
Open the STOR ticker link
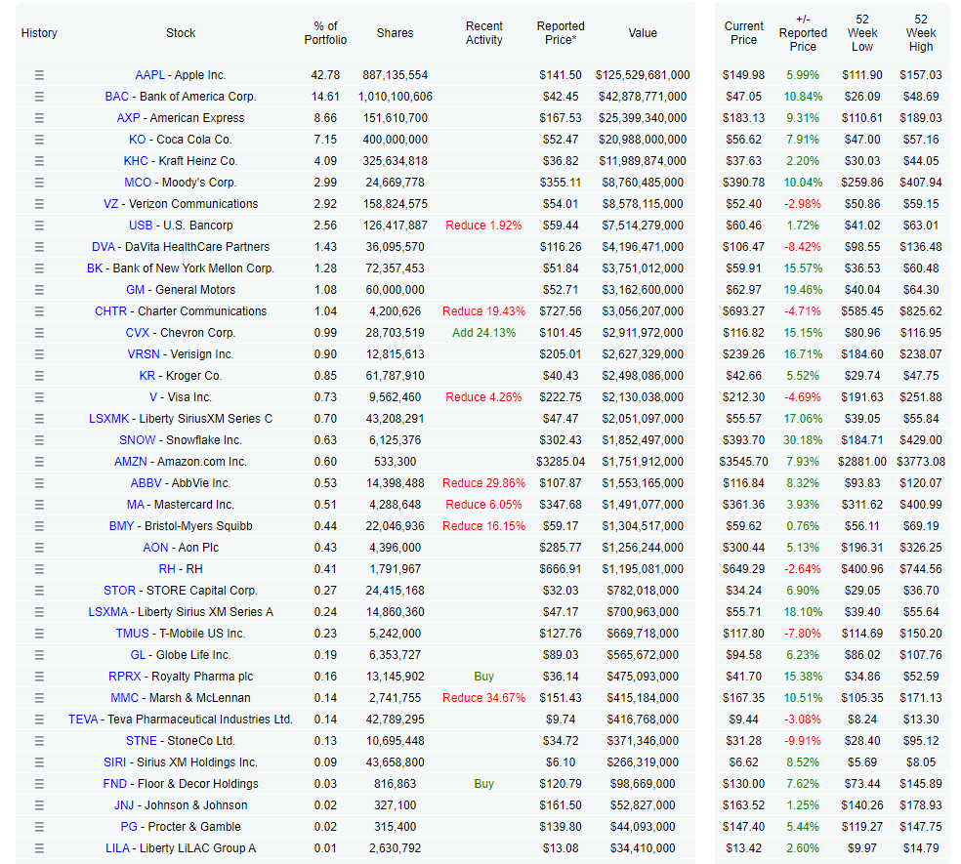[x=119, y=591]
